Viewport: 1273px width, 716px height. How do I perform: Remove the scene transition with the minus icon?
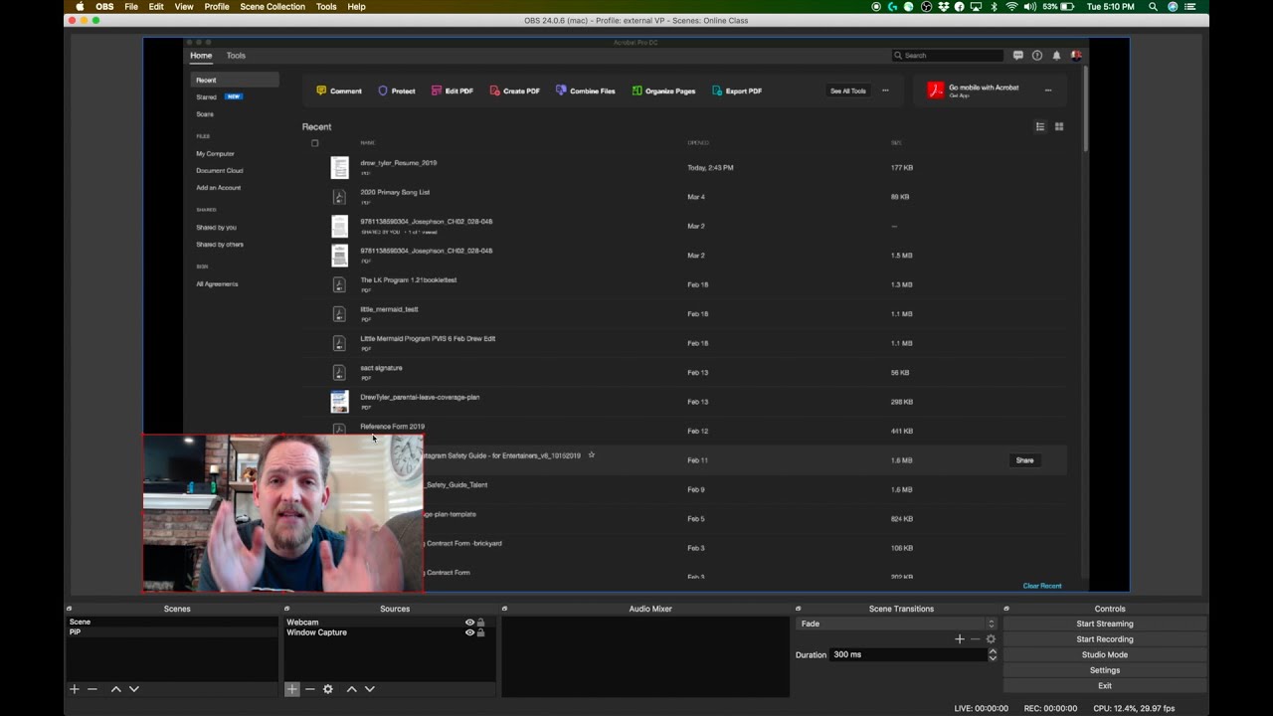(975, 639)
